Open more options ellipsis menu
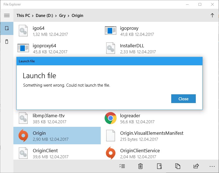The width and height of the screenshot is (219, 173). click(x=212, y=166)
